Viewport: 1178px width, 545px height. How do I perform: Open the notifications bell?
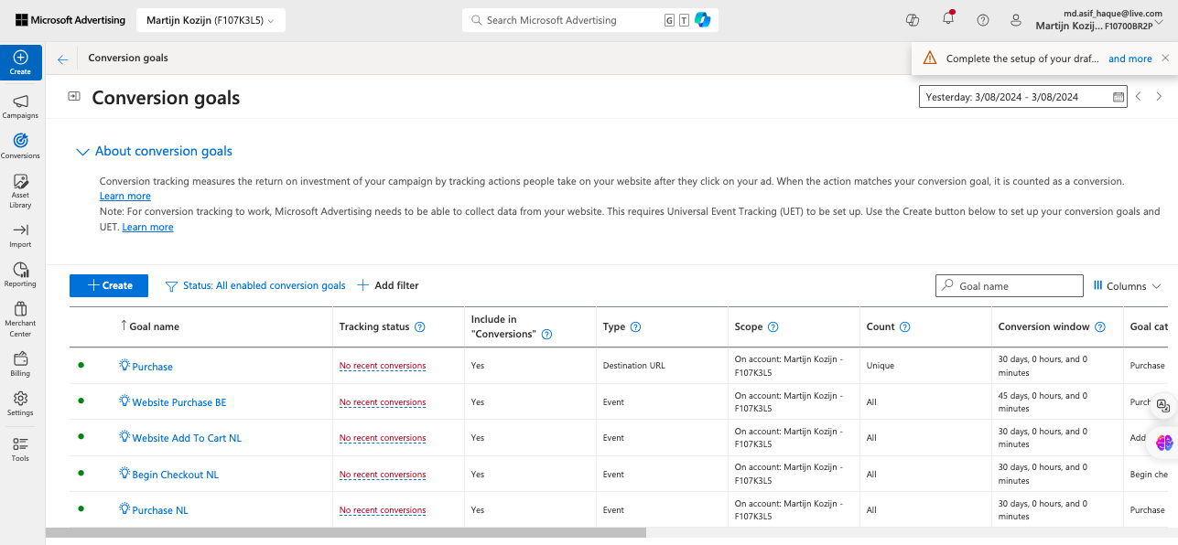coord(948,19)
